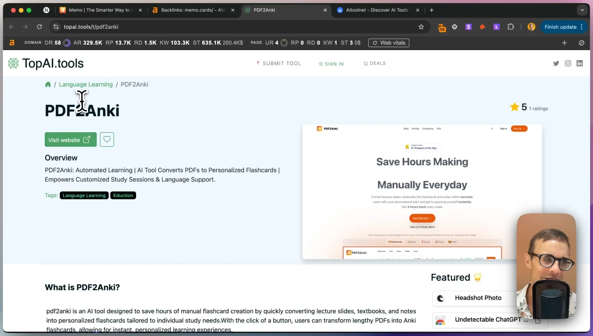Click the TopAI.tools logo icon
The height and width of the screenshot is (336, 593).
click(13, 63)
